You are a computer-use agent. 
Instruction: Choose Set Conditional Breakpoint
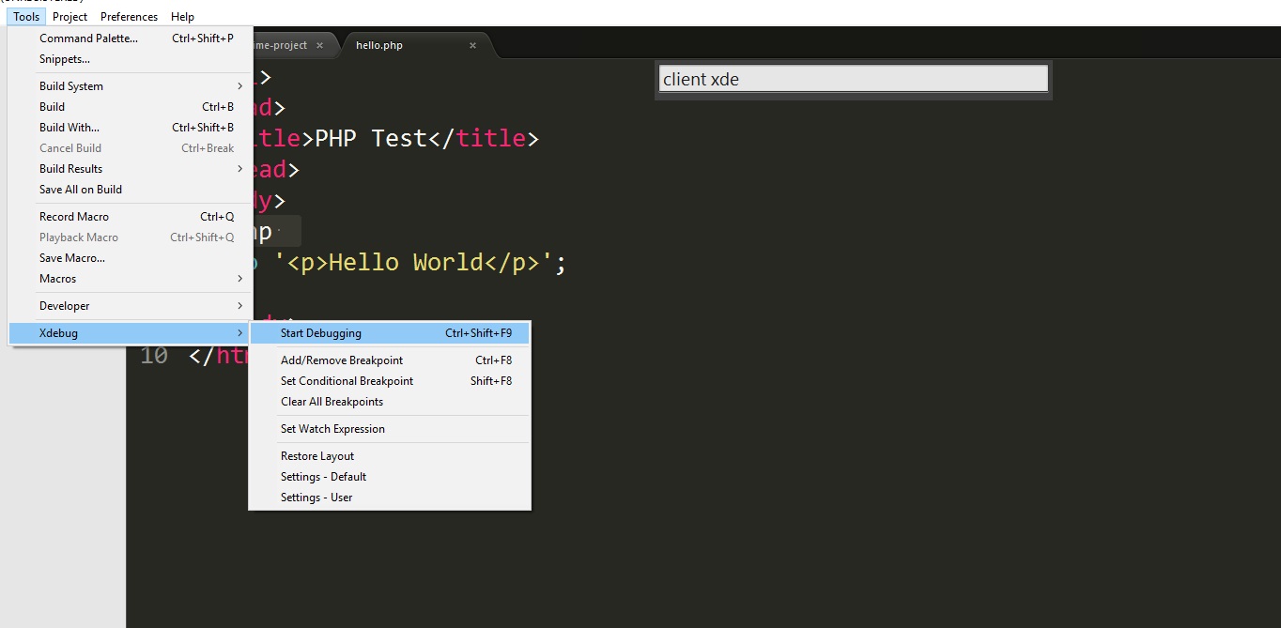[x=347, y=381]
